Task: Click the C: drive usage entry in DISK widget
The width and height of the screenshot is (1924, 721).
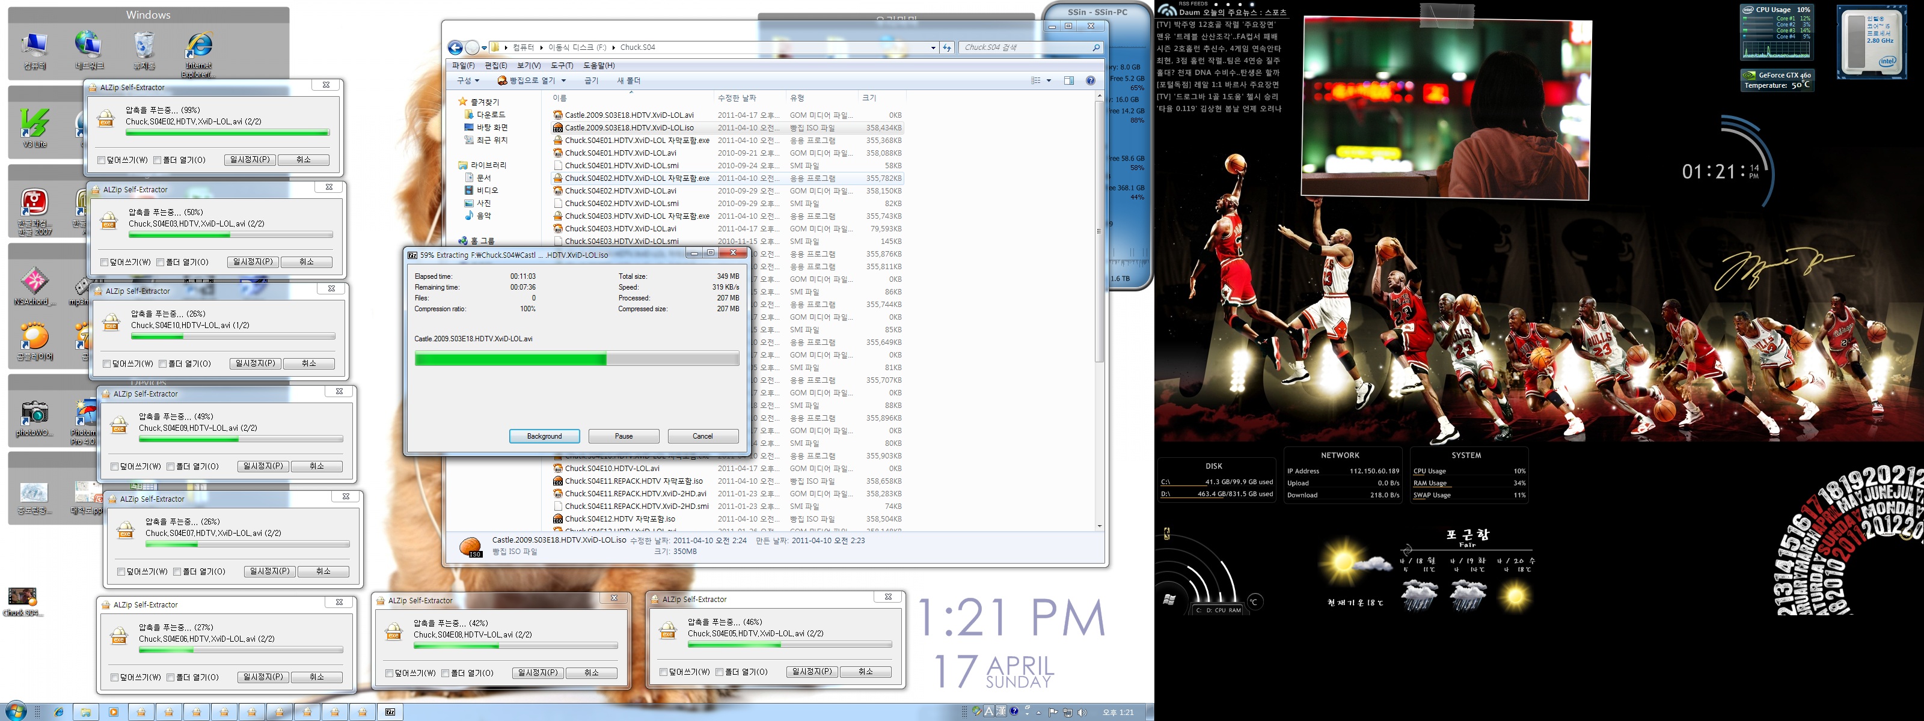Action: coord(1217,482)
